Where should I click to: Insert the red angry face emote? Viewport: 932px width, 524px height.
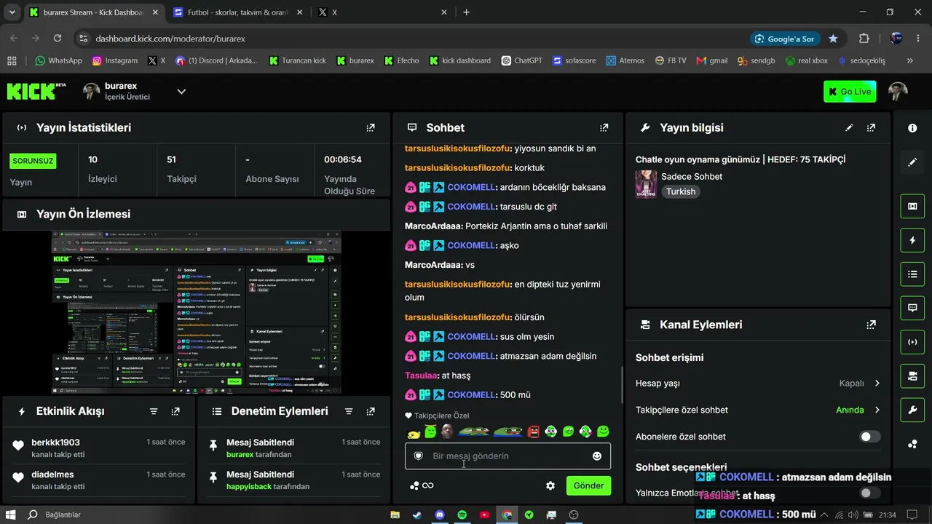pyautogui.click(x=534, y=432)
